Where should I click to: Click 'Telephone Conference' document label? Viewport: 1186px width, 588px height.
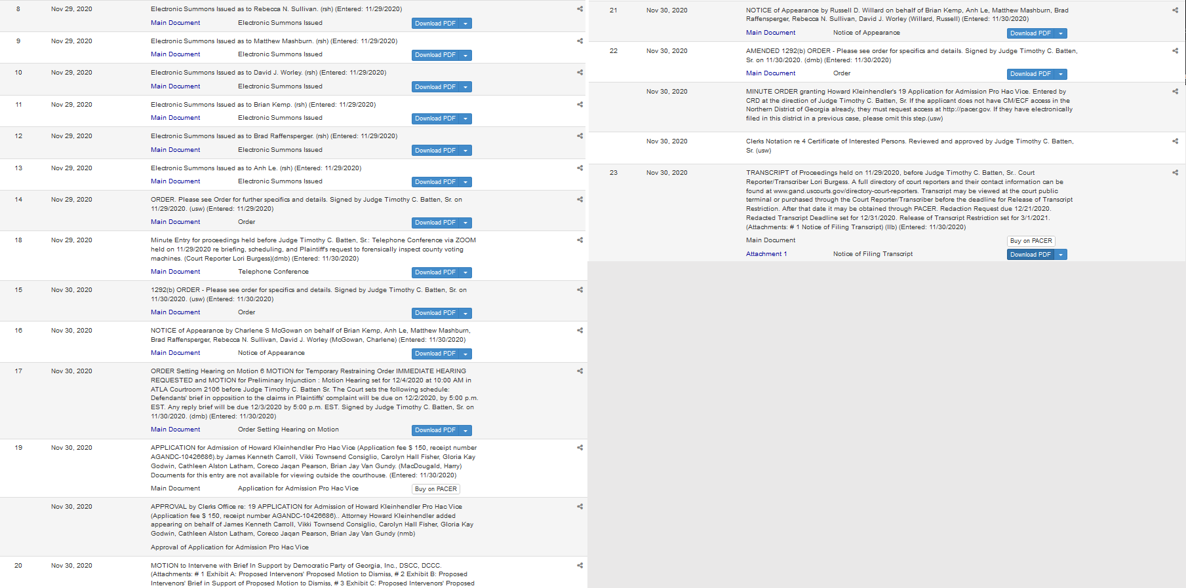click(x=273, y=272)
